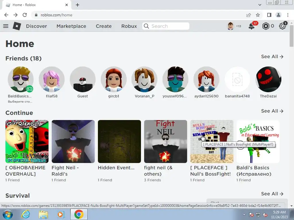Open the Windows Start button
Image resolution: width=294 pixels, height=220 pixels.
click(x=7, y=214)
